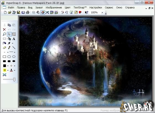Activate the context help arrow with question mark
The width and height of the screenshot is (155, 113).
(x=86, y=12)
